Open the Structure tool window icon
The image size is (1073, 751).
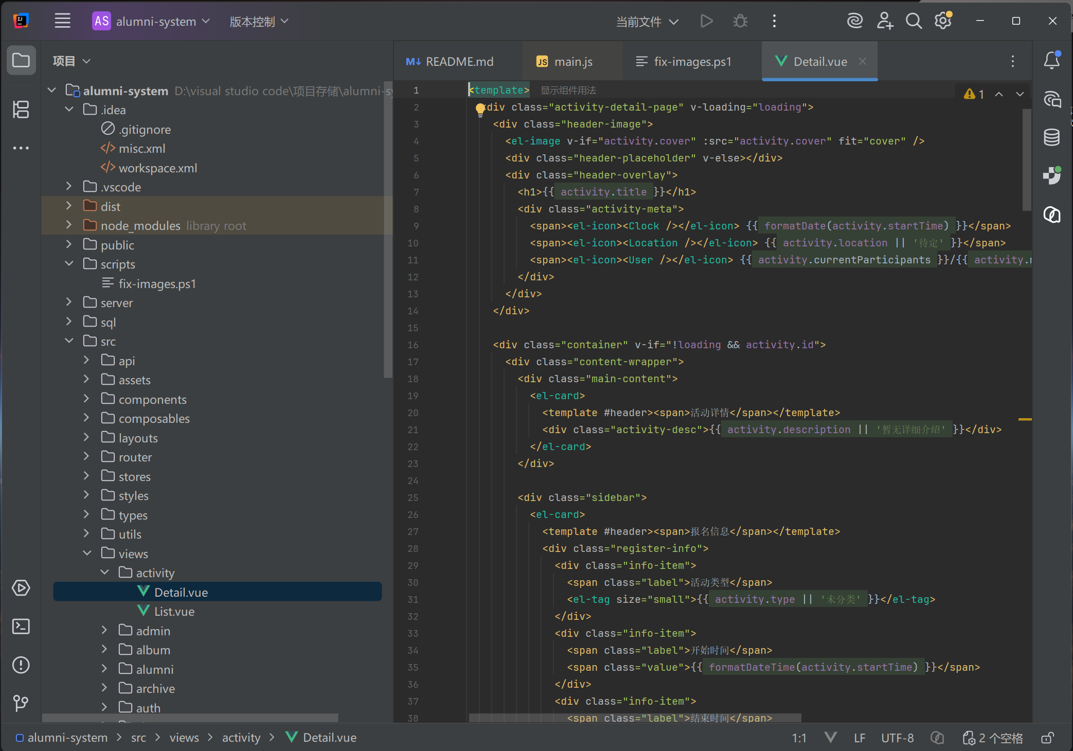pos(21,109)
